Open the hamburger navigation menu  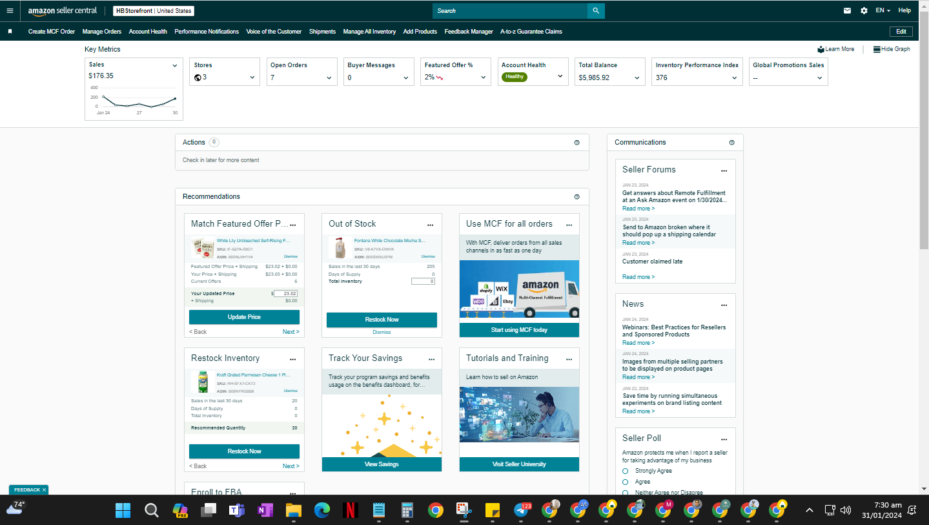coord(10,11)
